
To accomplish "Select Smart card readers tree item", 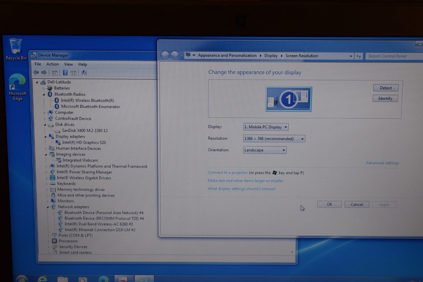I will (75, 252).
